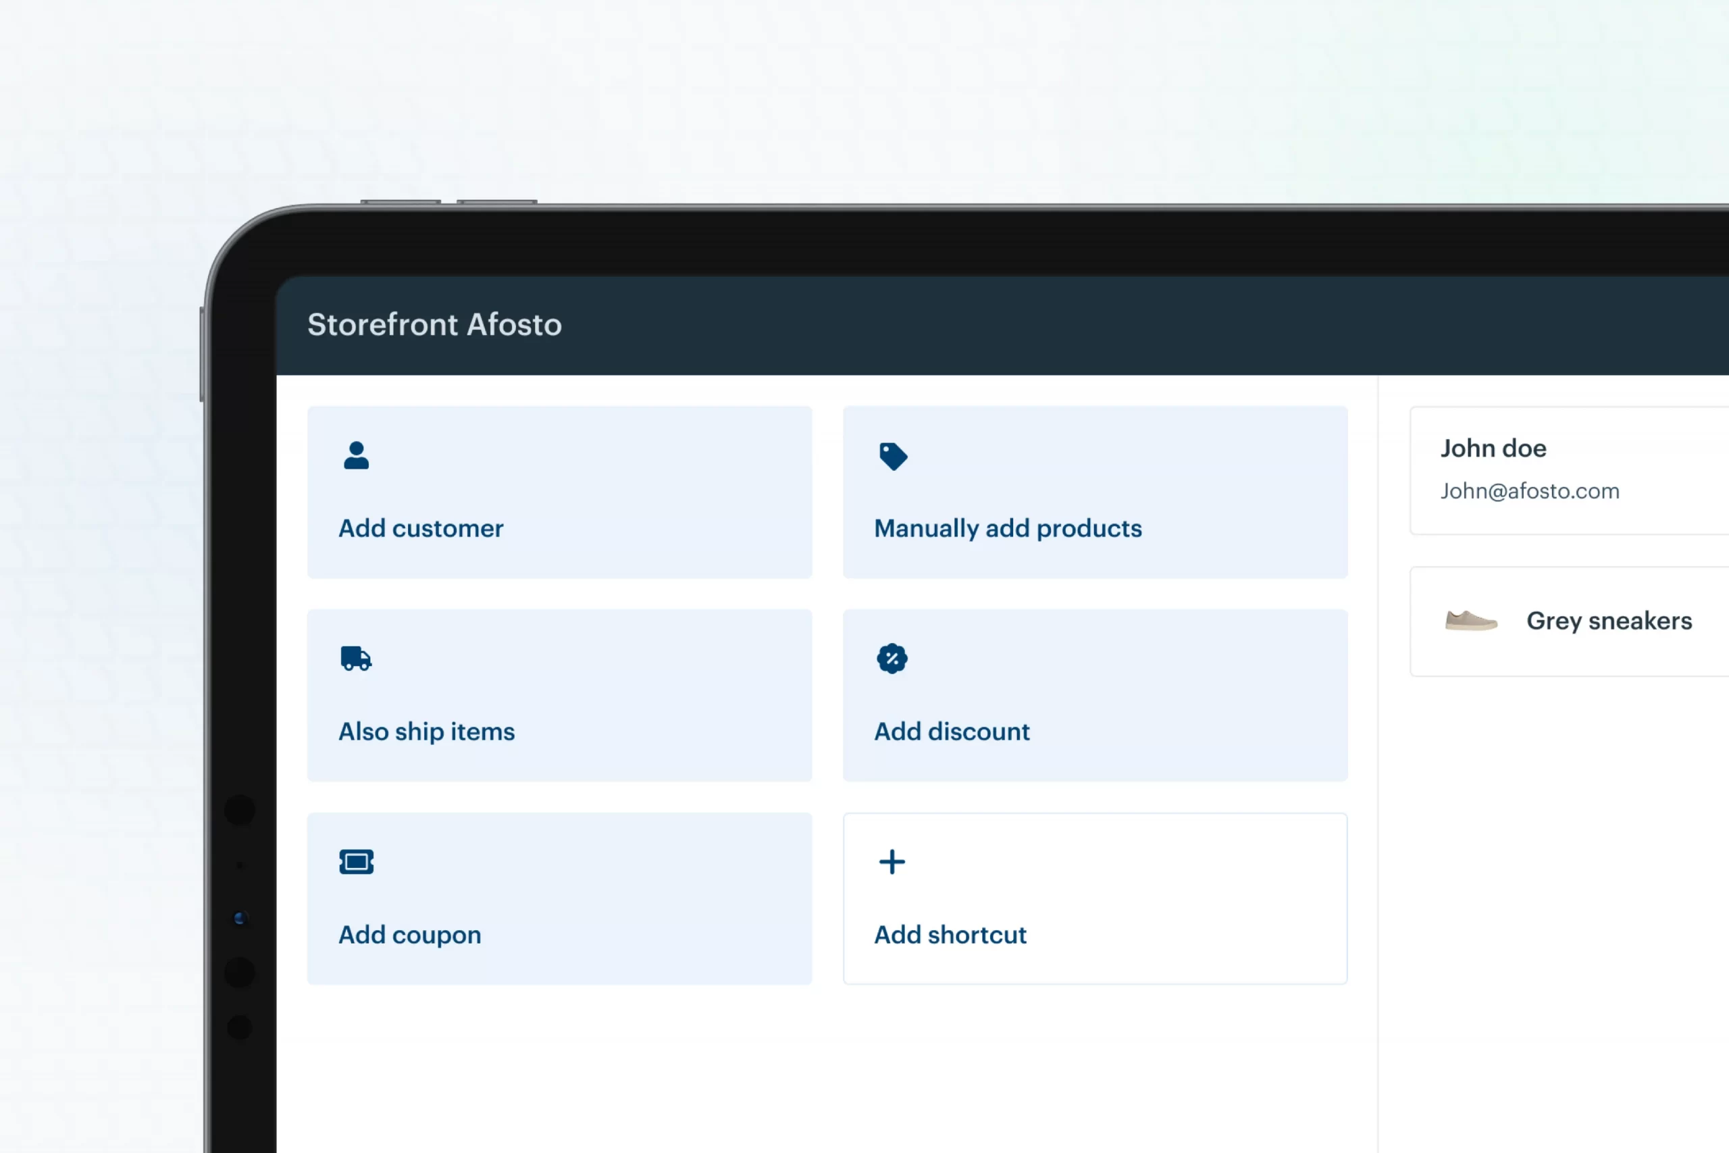This screenshot has width=1729, height=1153.
Task: Select the Add coupon label
Action: pyautogui.click(x=409, y=935)
